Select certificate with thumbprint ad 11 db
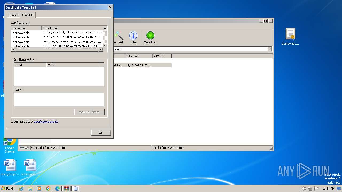 coord(57,42)
